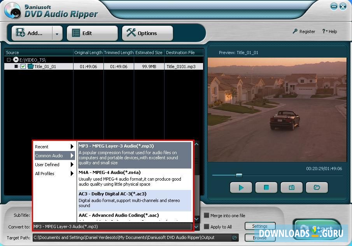352x246 pixels.
Task: Click the Destination File column header
Action: click(184, 53)
